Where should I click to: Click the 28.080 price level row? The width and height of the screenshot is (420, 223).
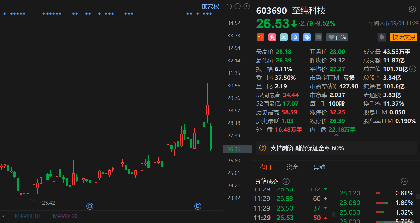tap(377, 203)
